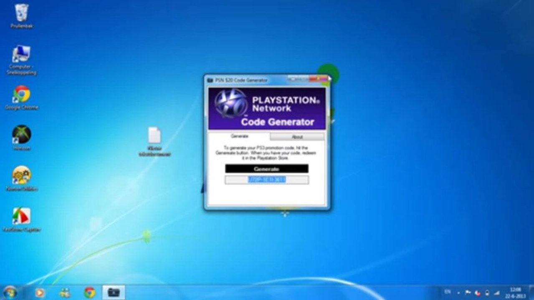Select the red and green desktop shortcut icon
Viewport: 534px width, 300px height.
(x=21, y=219)
